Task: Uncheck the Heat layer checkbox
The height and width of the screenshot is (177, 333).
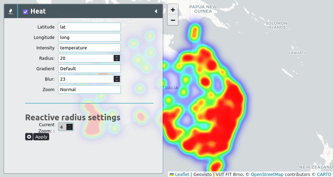Action: pos(25,12)
